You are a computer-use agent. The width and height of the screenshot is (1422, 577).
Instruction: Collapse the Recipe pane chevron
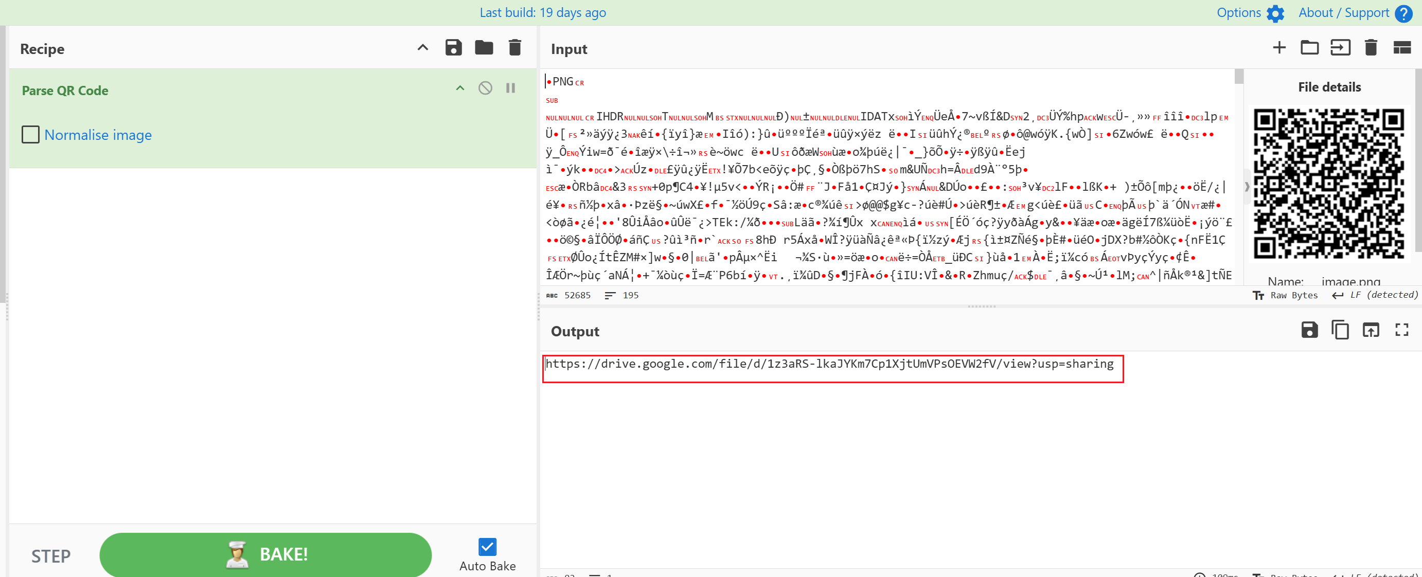point(422,48)
